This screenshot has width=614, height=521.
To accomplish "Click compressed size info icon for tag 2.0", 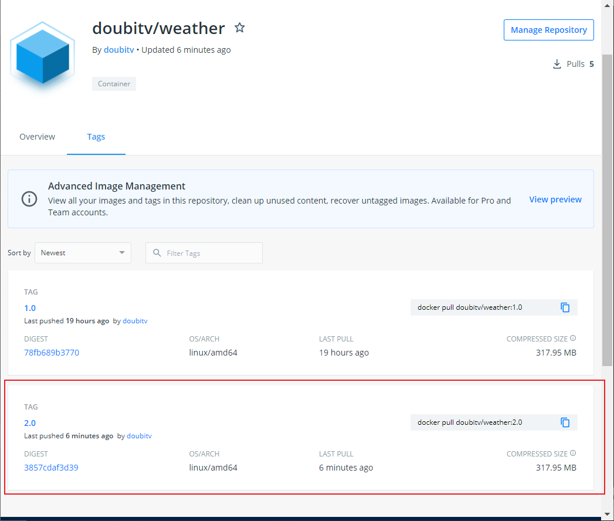I will pyautogui.click(x=573, y=454).
